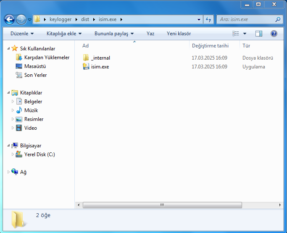The width and height of the screenshot is (287, 233).
Task: Click the folder icon in address bar
Action: (x=37, y=19)
